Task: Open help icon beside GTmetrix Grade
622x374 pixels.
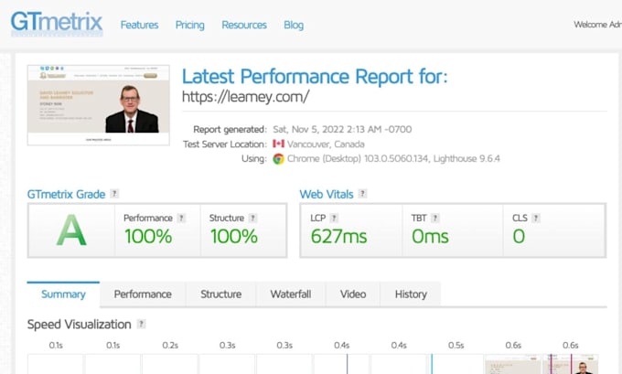Action: (114, 194)
